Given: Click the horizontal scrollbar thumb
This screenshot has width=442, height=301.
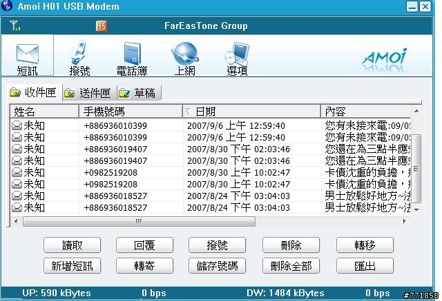Looking at the screenshot, I should (x=139, y=222).
